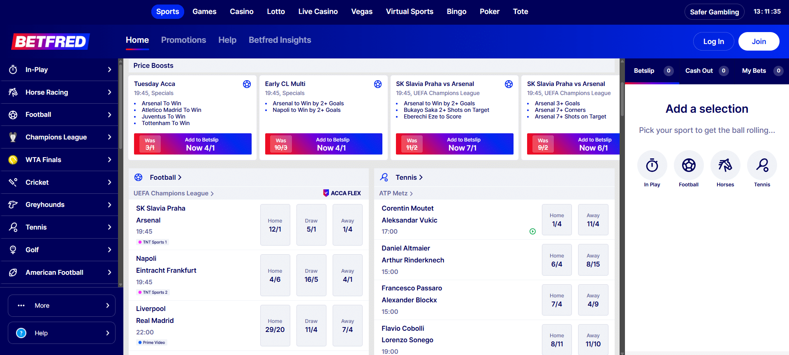Open the Virtual Sports tab

410,12
